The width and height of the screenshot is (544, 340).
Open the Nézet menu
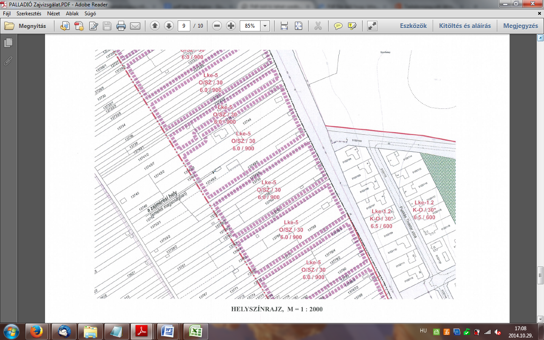[x=54, y=14]
